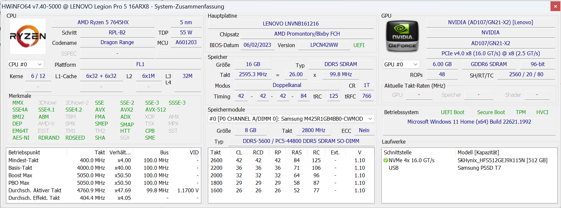Click the LPCN42WW BIOS version field
This screenshot has height=208, width=561.
[324, 45]
